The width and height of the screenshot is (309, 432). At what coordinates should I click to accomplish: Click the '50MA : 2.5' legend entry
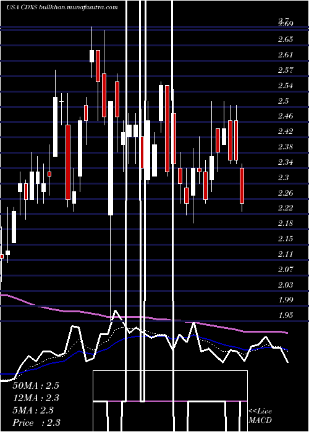36,386
